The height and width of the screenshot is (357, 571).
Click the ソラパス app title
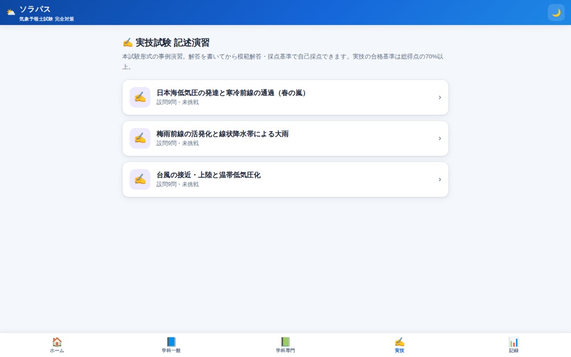[35, 9]
